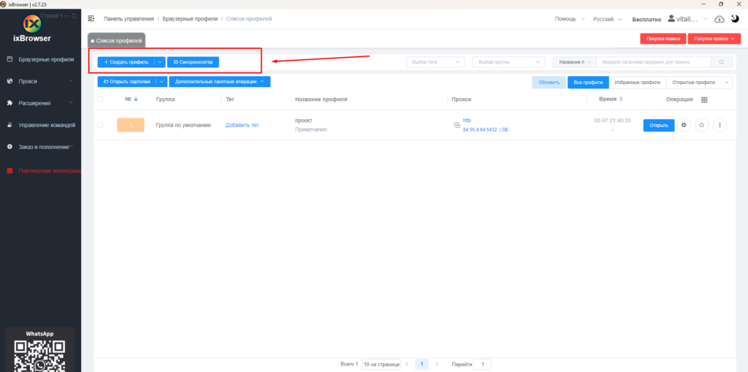Screen dimensions: 748x372
Task: Mark the проект profile as favorite with the star
Action: click(x=702, y=125)
